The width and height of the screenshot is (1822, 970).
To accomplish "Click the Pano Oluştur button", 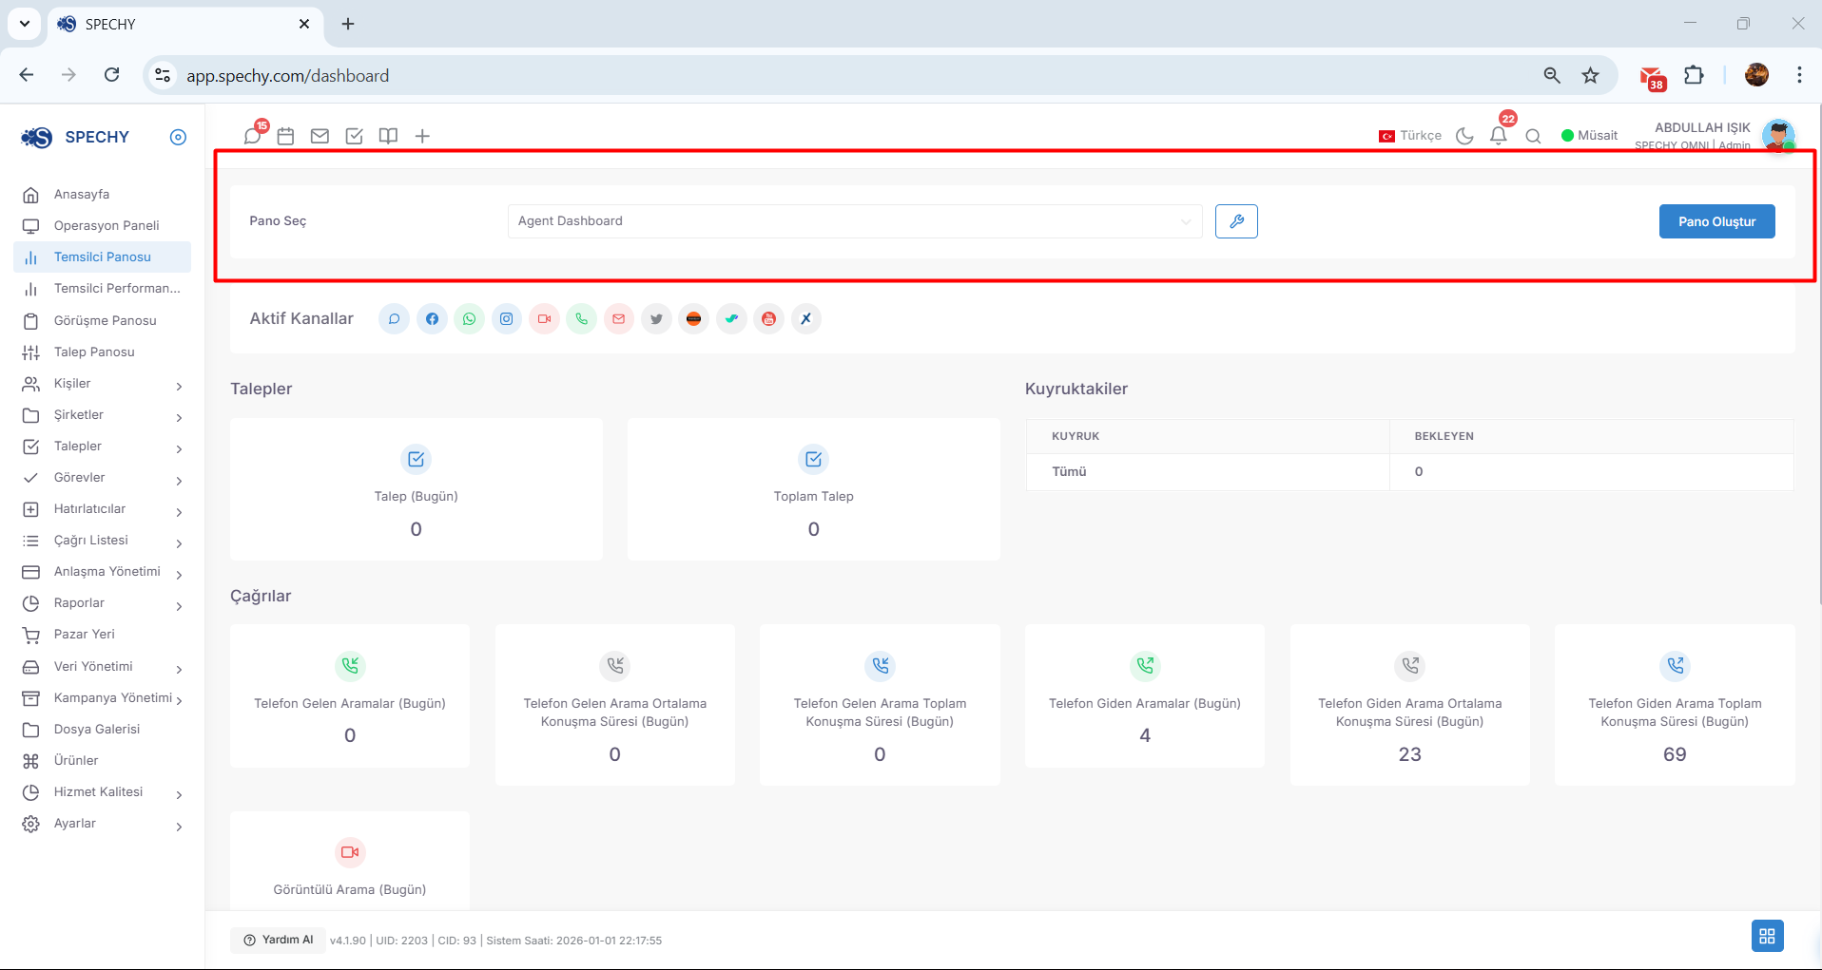I will tap(1716, 221).
